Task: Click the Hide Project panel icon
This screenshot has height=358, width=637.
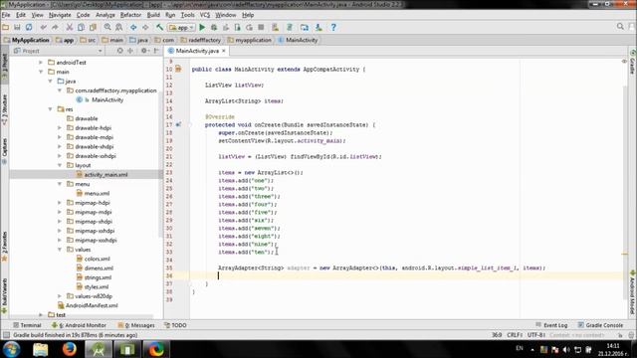Action: click(x=156, y=51)
